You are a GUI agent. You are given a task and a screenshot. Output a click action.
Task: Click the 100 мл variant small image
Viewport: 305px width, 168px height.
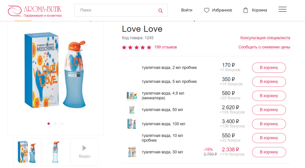[132, 124]
